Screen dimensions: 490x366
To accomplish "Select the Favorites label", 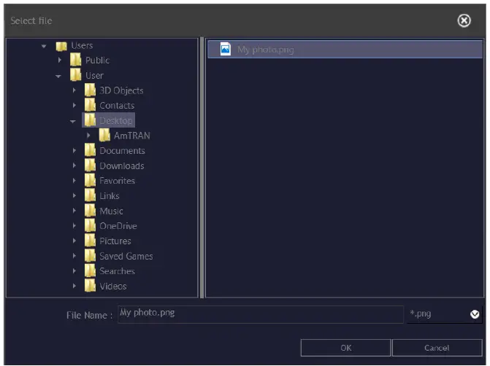I will coord(117,181).
